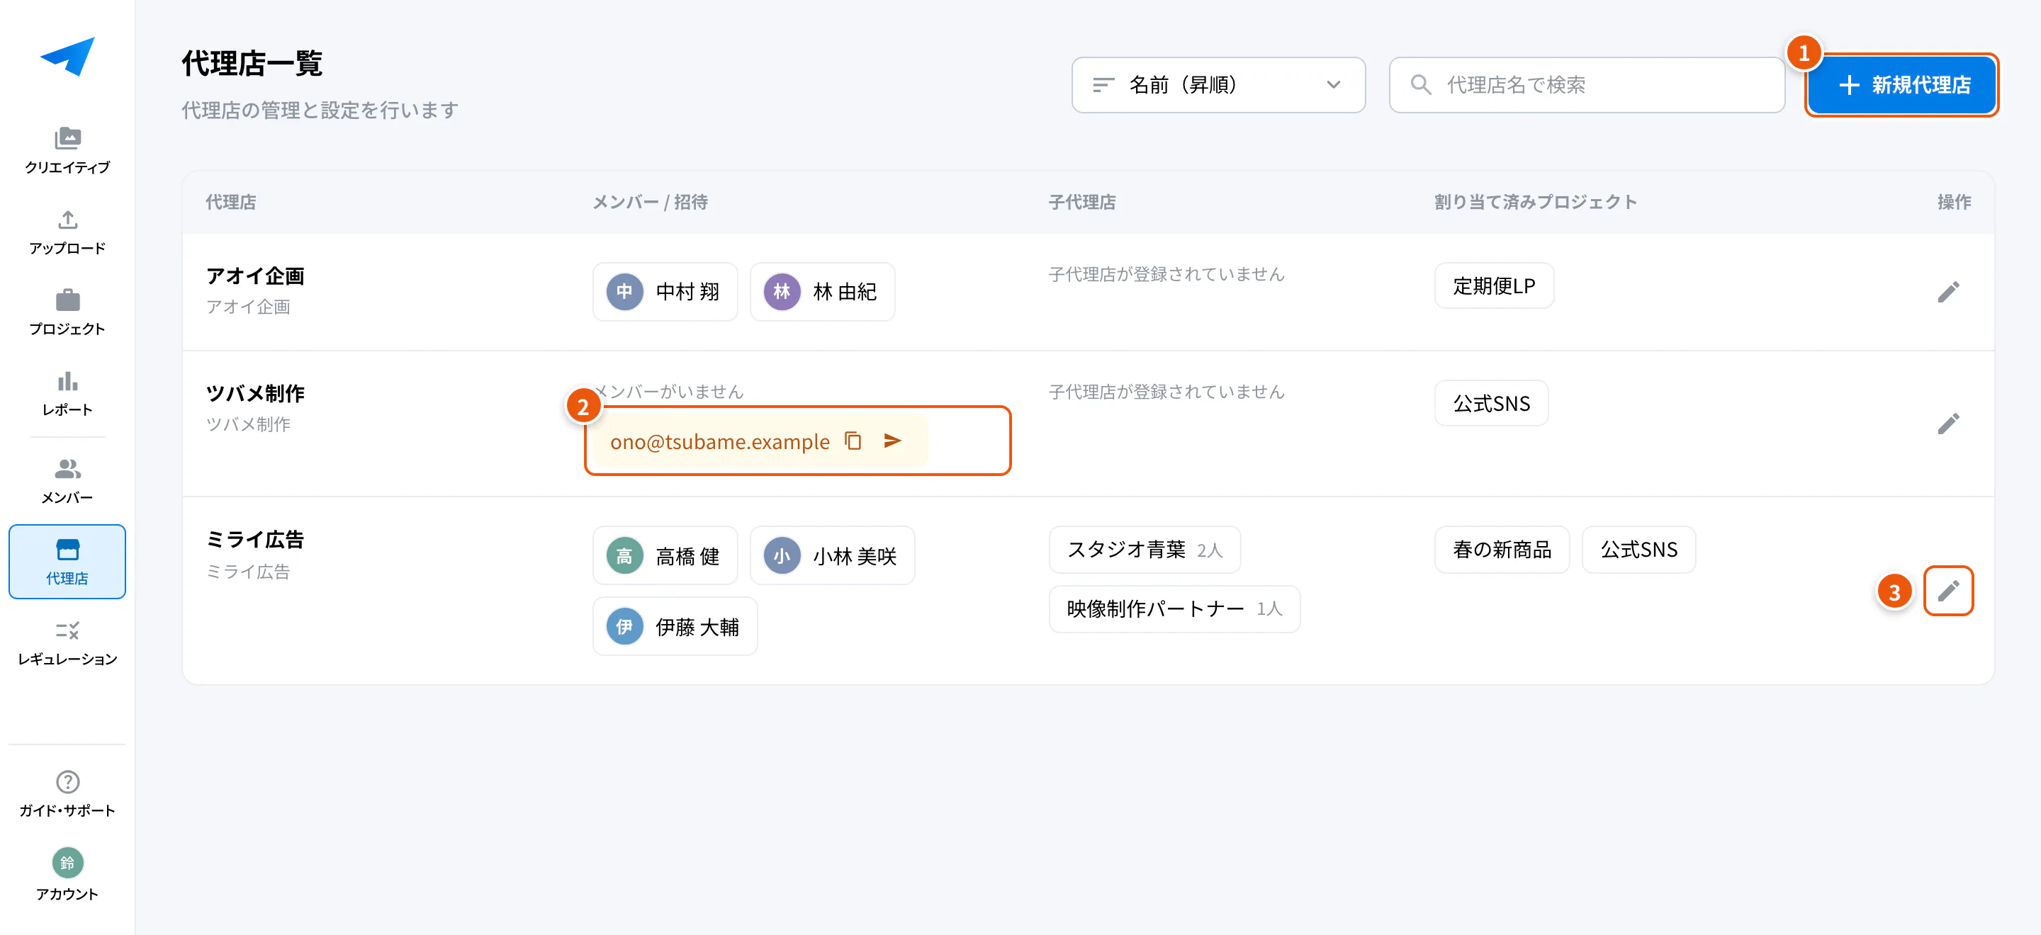2041x935 pixels.
Task: Select the 代理店 sidebar tab
Action: [67, 561]
